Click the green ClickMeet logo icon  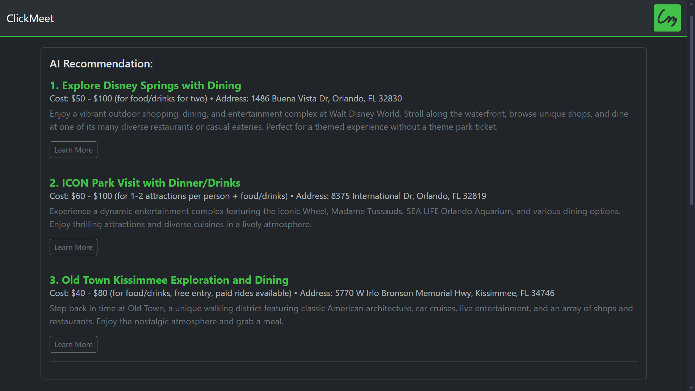(x=667, y=18)
